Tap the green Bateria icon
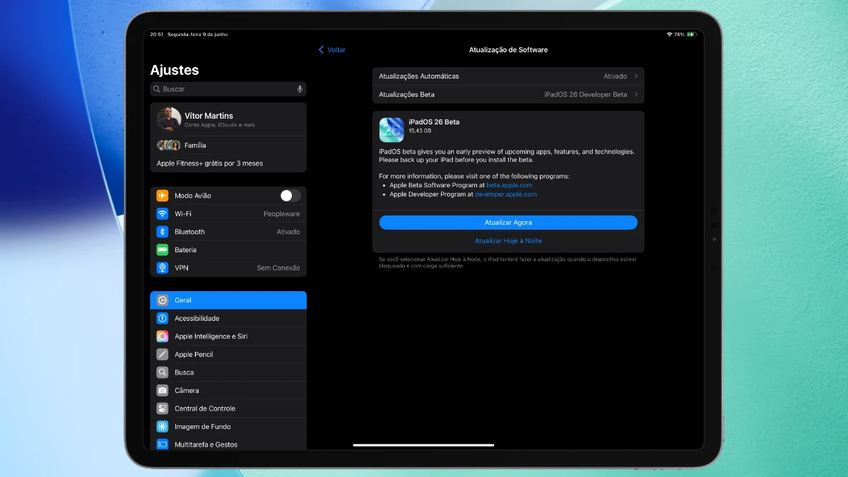 [163, 250]
